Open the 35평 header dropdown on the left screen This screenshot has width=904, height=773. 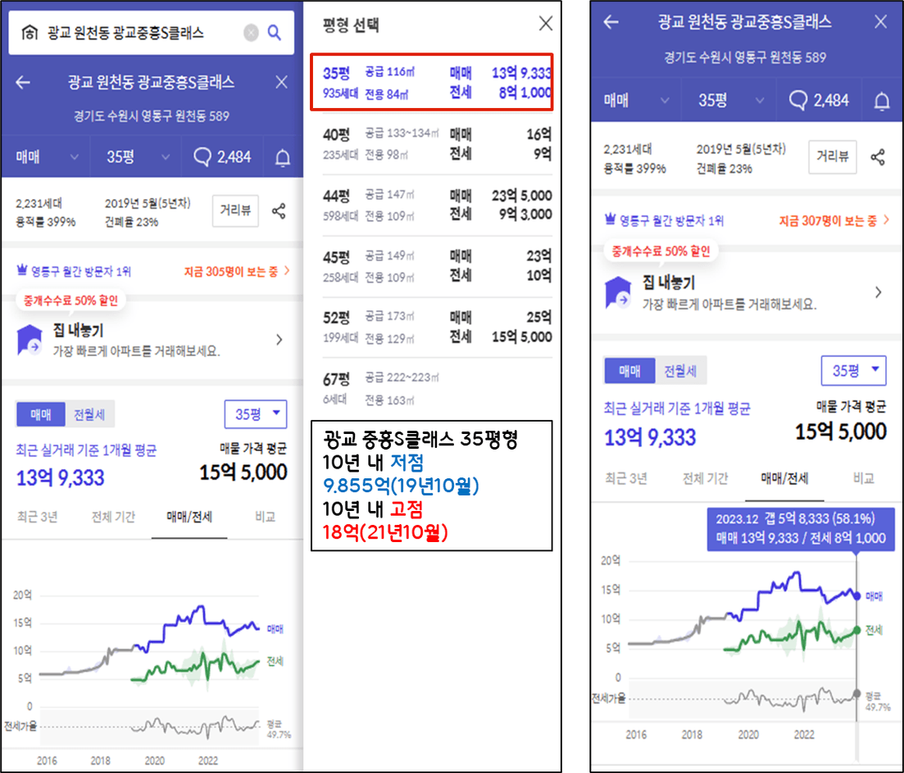point(136,156)
